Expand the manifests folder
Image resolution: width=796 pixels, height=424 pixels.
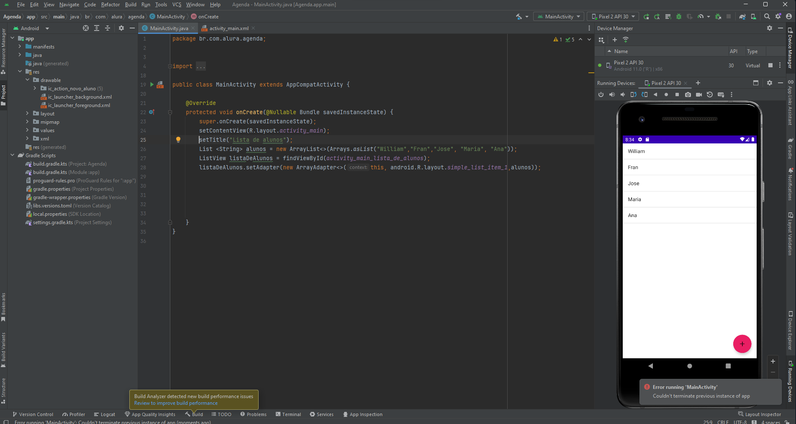[20, 46]
